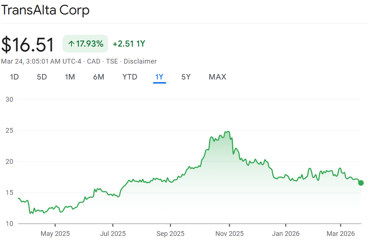This screenshot has width=368, height=240.
Task: Click the green up-arrow icon
Action: [x=71, y=44]
